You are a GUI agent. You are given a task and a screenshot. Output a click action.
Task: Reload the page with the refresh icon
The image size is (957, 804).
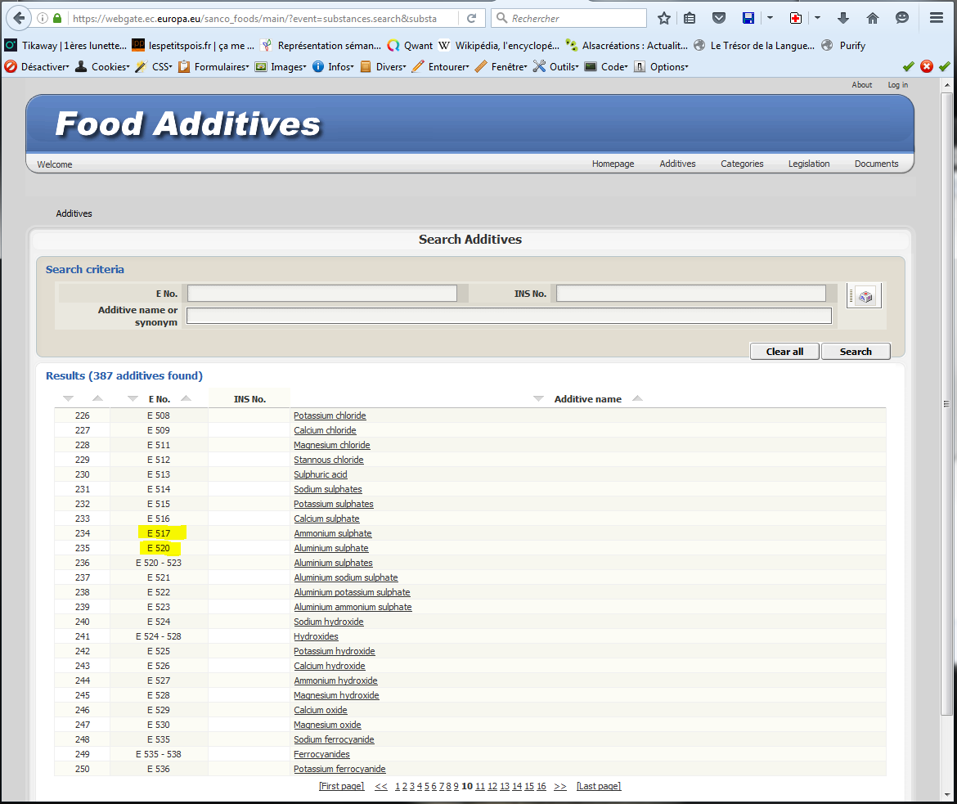tap(471, 18)
